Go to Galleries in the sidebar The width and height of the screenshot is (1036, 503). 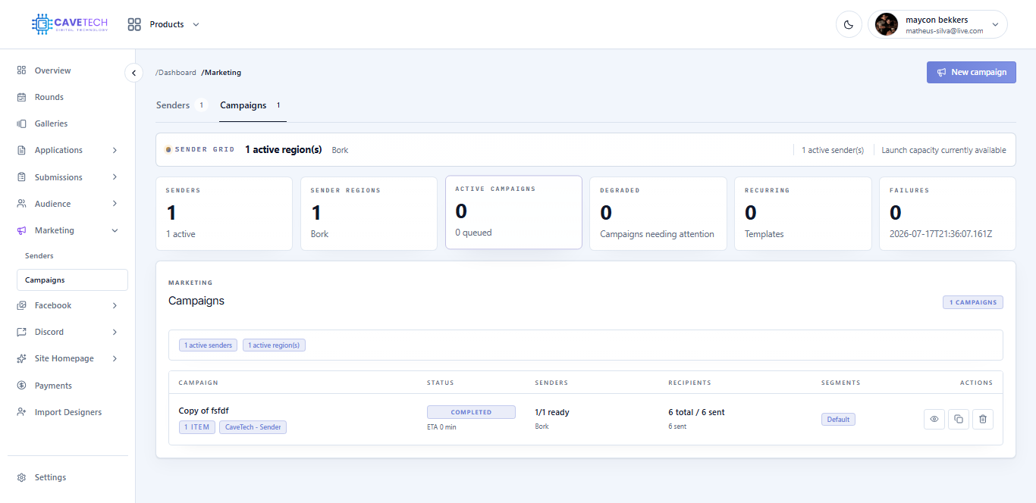(x=51, y=123)
